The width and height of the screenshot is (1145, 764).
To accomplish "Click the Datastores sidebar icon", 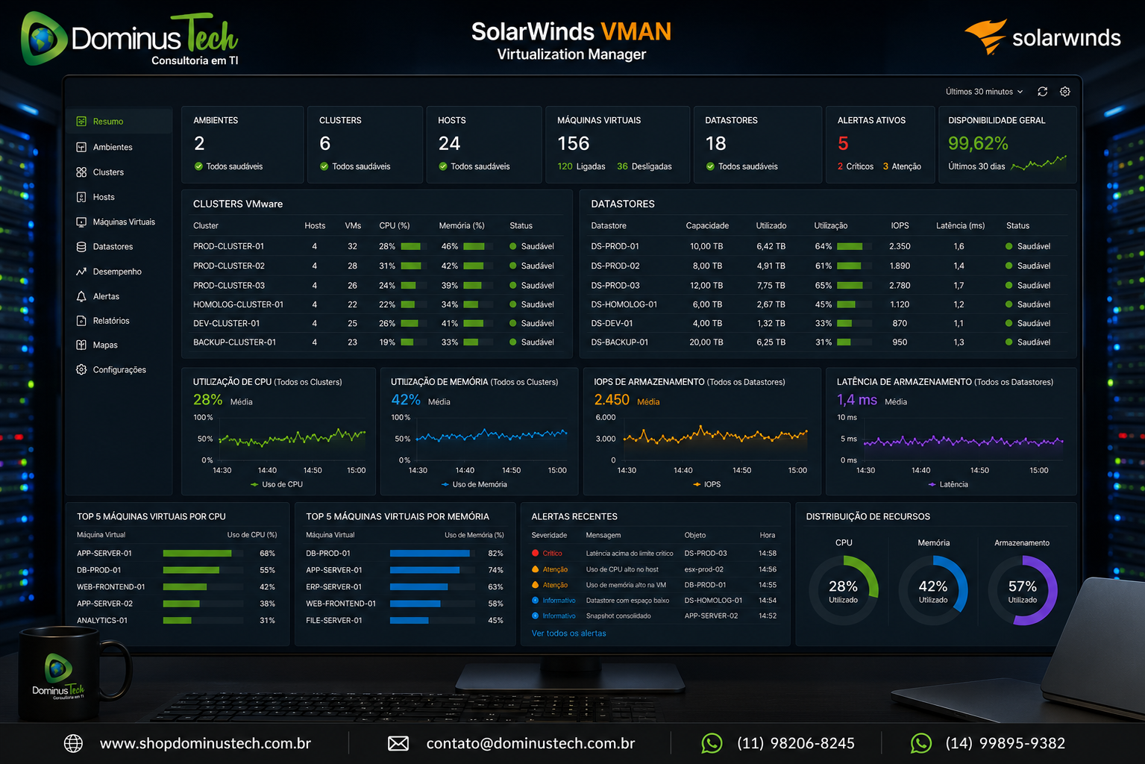I will 81,246.
